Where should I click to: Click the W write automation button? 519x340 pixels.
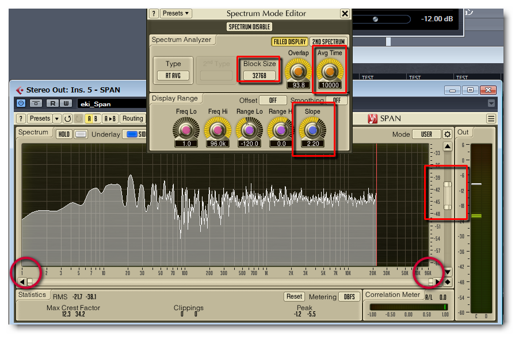point(66,103)
